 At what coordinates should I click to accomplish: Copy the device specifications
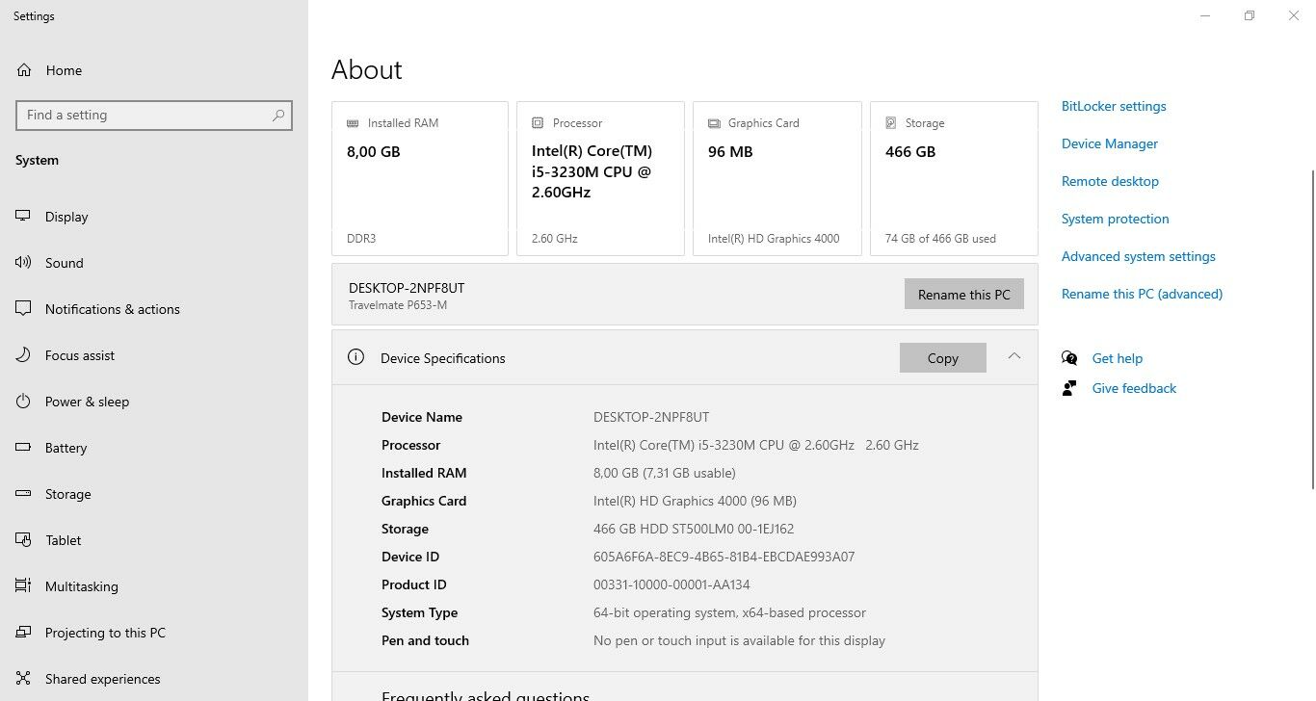(942, 357)
